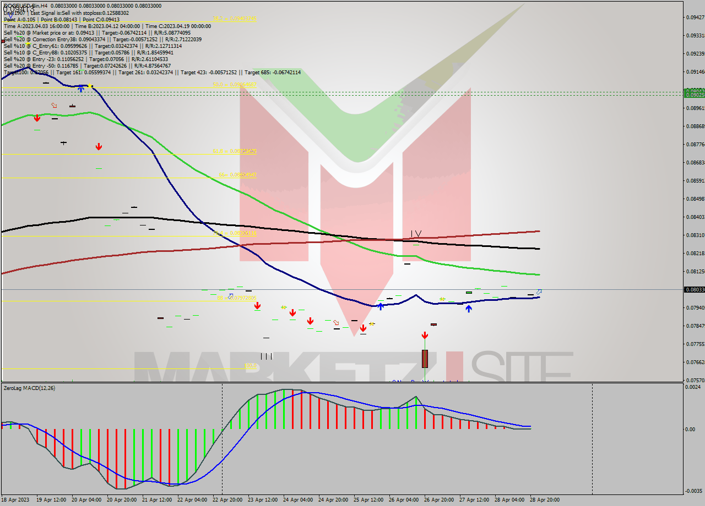Screen dimensions: 705x506
Task: Click the '18 Apr 2023' date label
Action: [x=15, y=500]
